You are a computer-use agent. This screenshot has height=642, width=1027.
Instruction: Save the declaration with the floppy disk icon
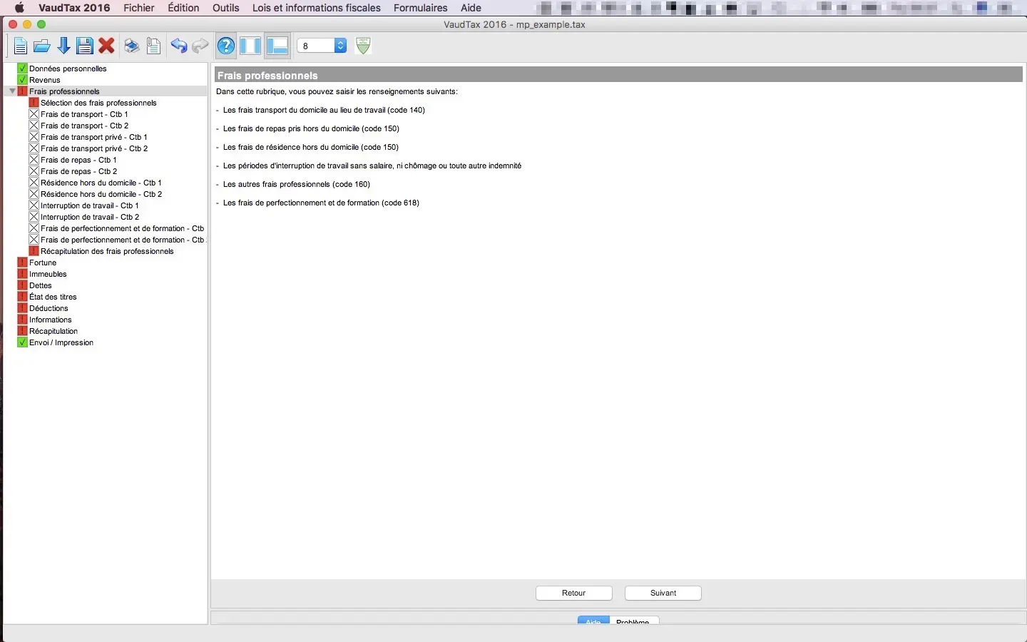click(x=85, y=46)
